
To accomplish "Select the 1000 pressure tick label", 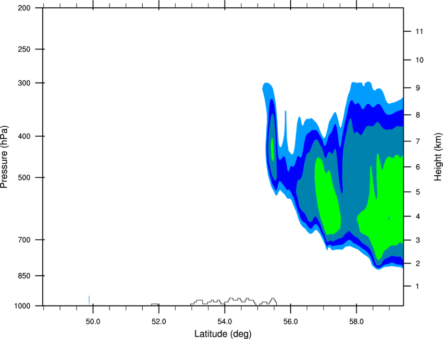I will pos(22,306).
